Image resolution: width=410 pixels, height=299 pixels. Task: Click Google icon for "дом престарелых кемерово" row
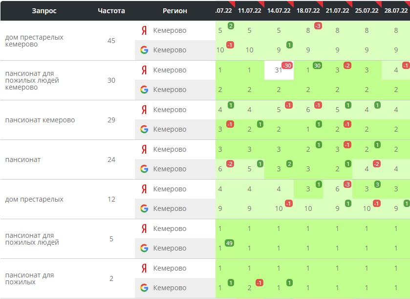[144, 50]
